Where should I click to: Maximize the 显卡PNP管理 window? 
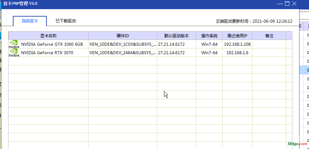coord(287,3)
